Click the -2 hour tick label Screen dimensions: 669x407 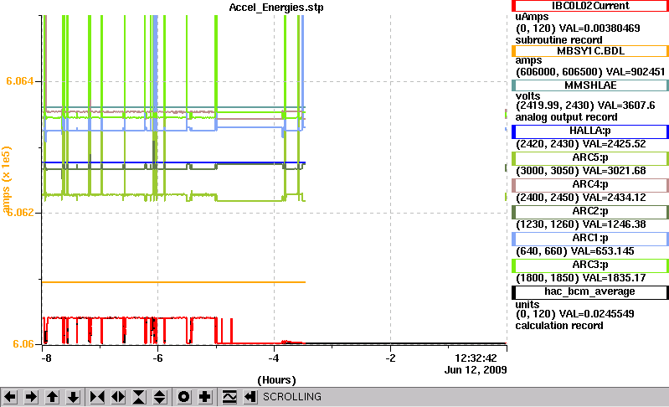coord(390,358)
